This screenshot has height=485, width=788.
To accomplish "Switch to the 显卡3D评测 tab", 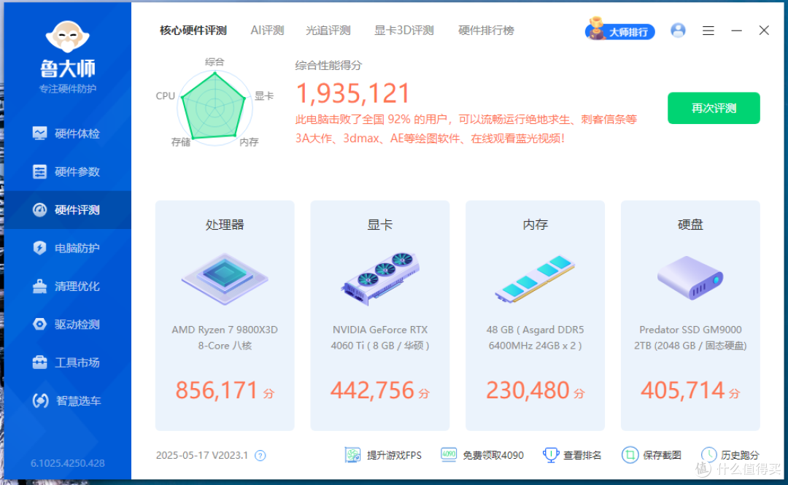I will (x=404, y=31).
